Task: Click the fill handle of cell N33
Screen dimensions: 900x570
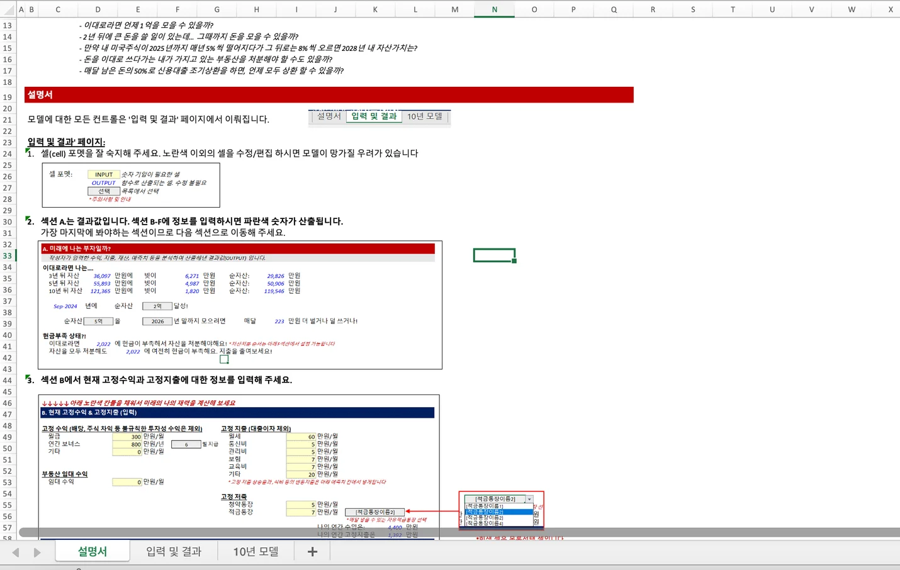Action: pyautogui.click(x=514, y=260)
